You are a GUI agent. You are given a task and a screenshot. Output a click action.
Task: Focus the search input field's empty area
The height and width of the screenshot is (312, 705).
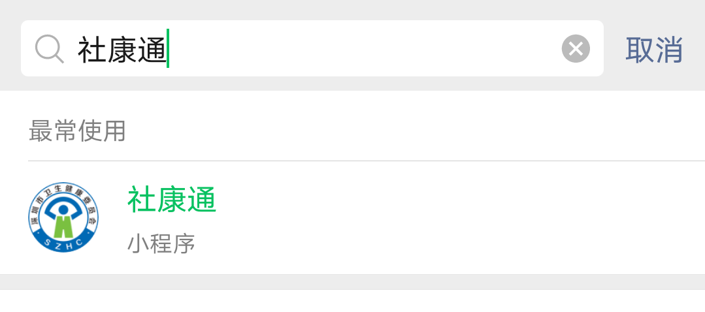(359, 49)
